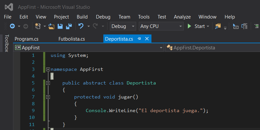Collapse the namespace AppFirst block
Image resolution: width=260 pixels, height=130 pixels.
click(x=48, y=69)
